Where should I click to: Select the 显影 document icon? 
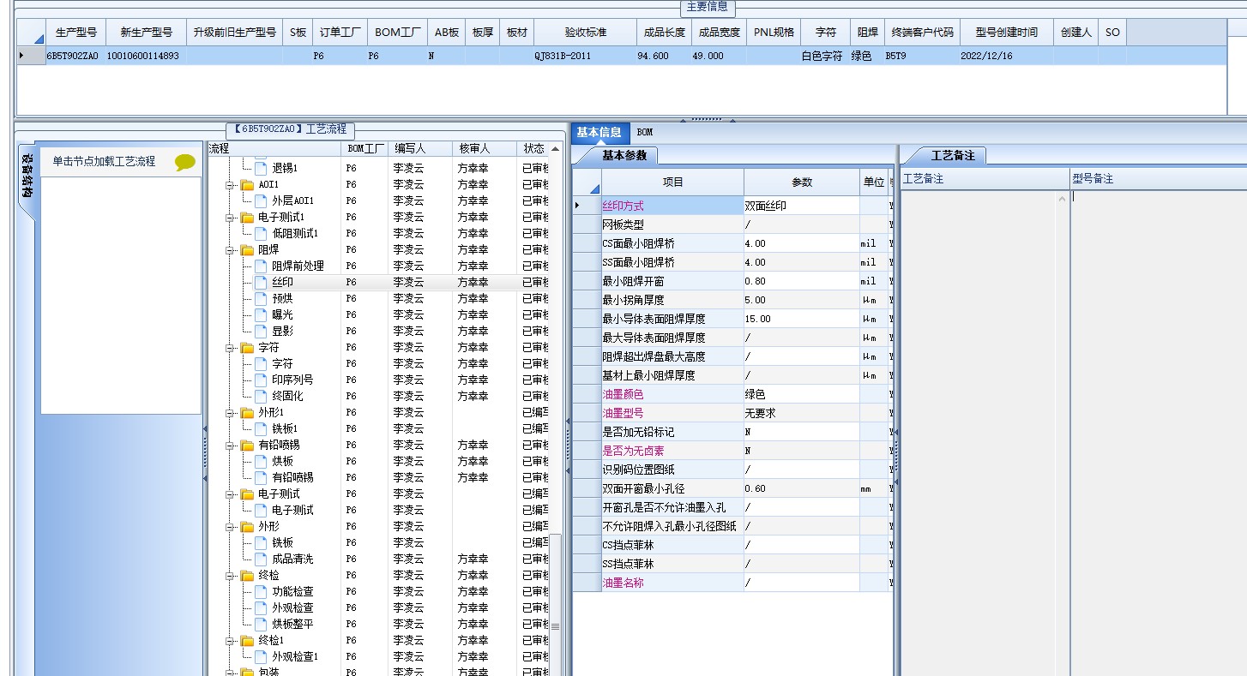[261, 331]
